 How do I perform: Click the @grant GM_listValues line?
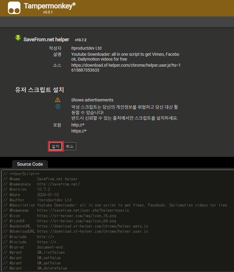coord(34,253)
